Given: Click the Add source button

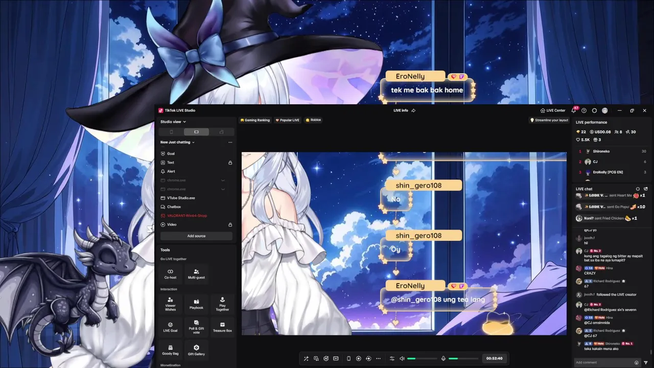Looking at the screenshot, I should [x=196, y=236].
